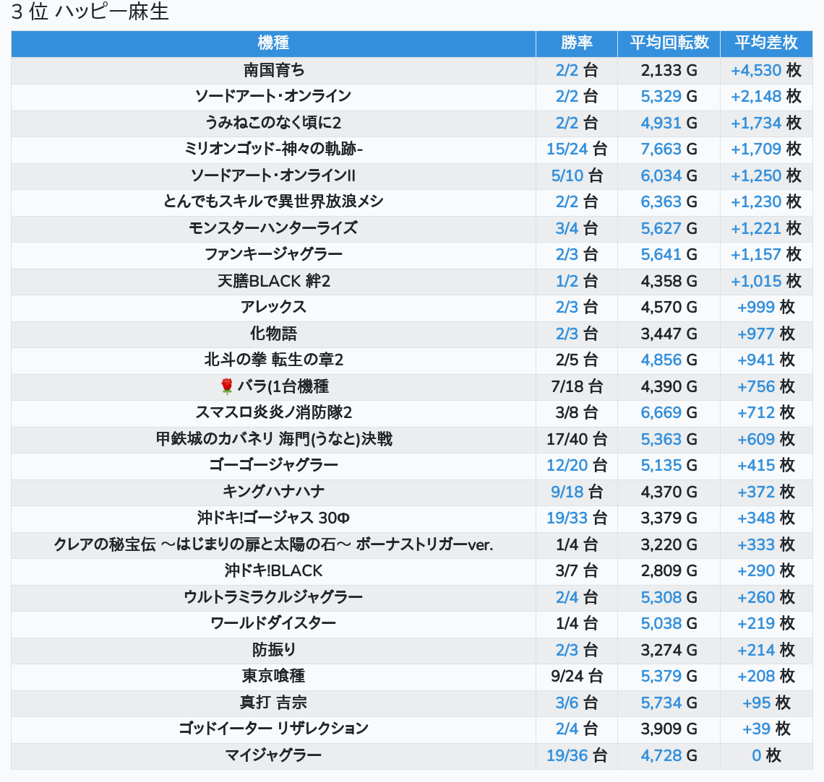This screenshot has width=824, height=782.
Task: Open win rate link 2/2 for 南国育ち
Action: point(567,70)
